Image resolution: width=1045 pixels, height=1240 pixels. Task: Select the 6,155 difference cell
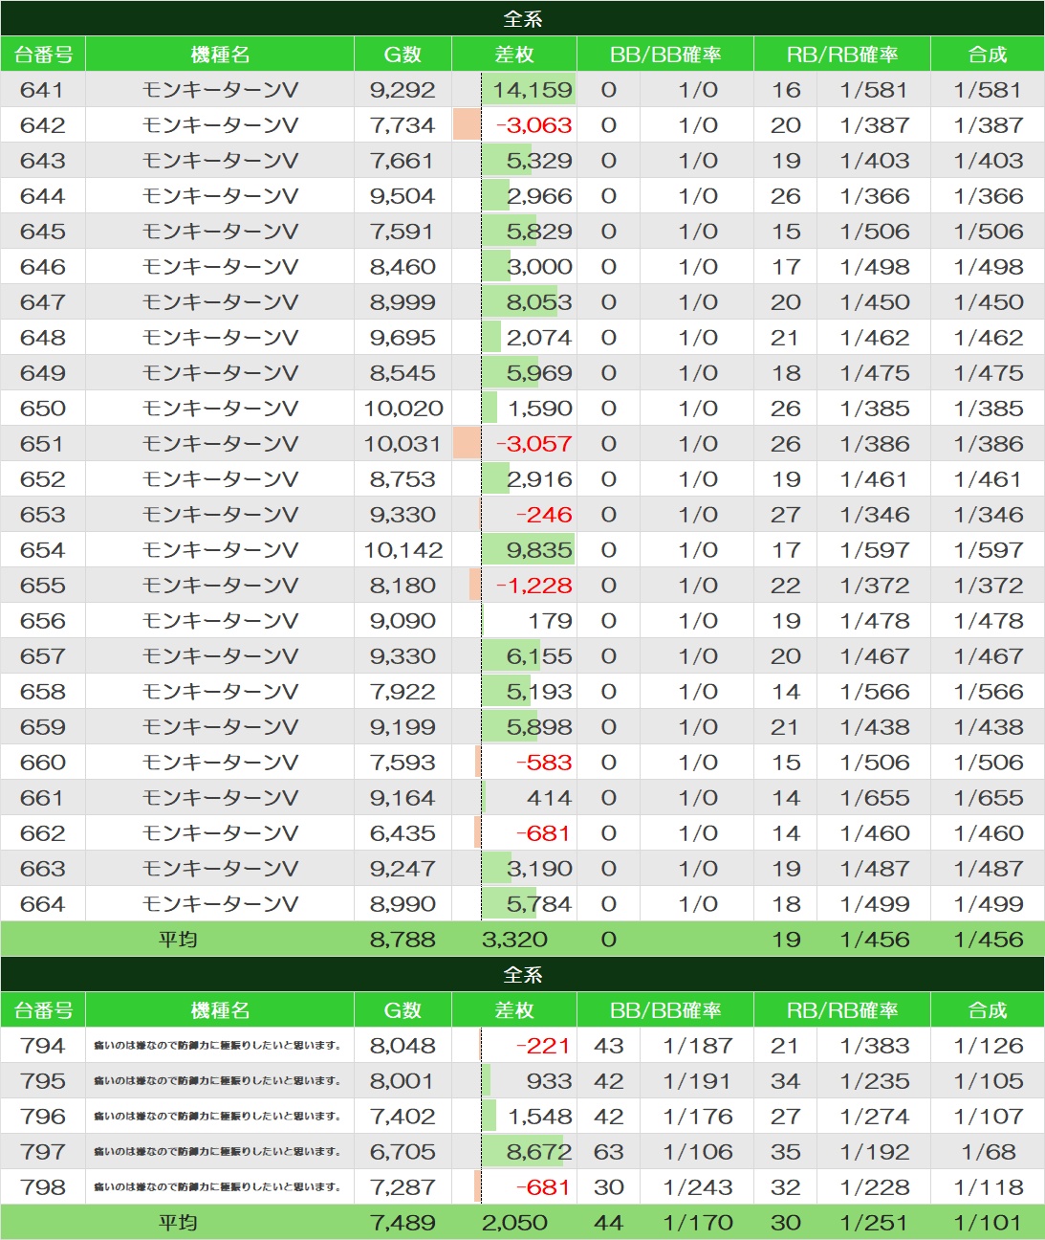click(514, 656)
